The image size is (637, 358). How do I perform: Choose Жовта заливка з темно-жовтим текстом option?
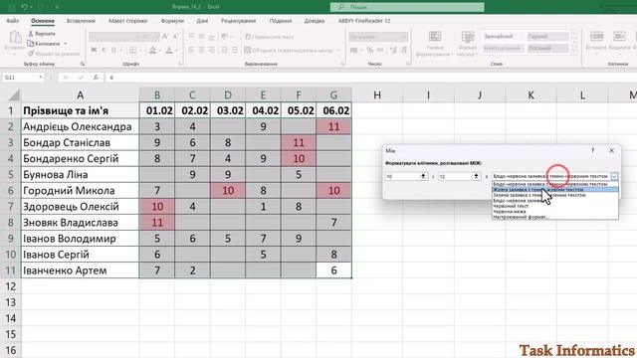[x=555, y=190]
